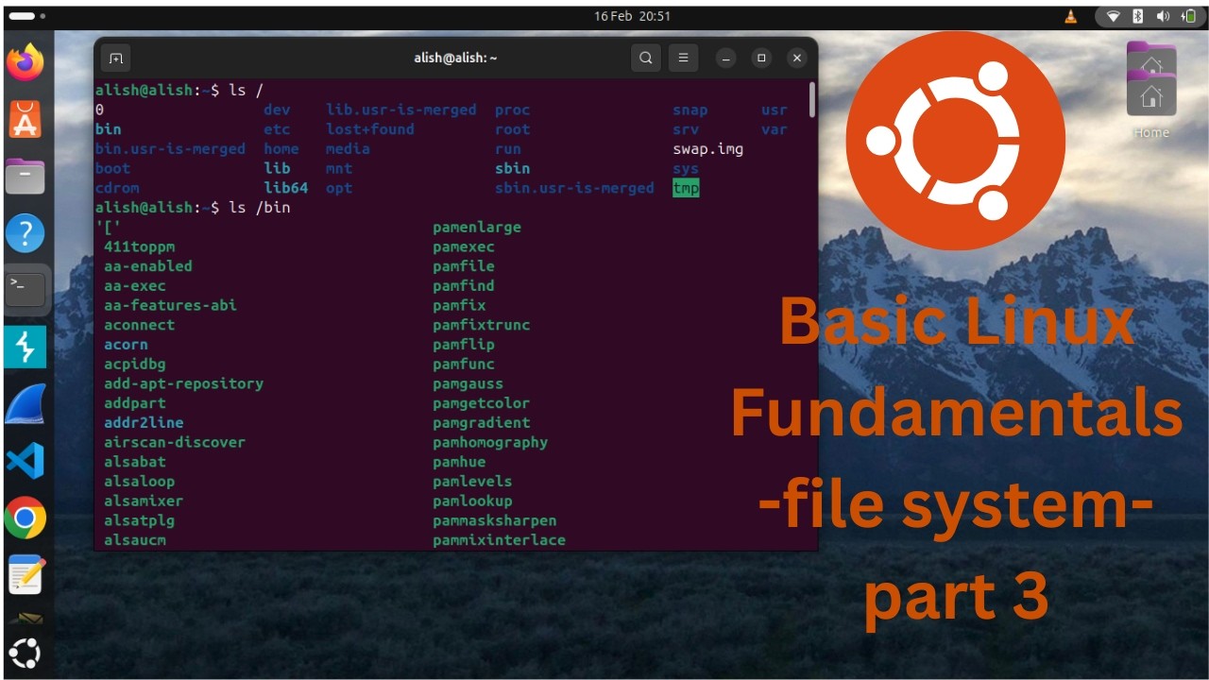Click the terminal title alish@alish: ~

pos(455,59)
